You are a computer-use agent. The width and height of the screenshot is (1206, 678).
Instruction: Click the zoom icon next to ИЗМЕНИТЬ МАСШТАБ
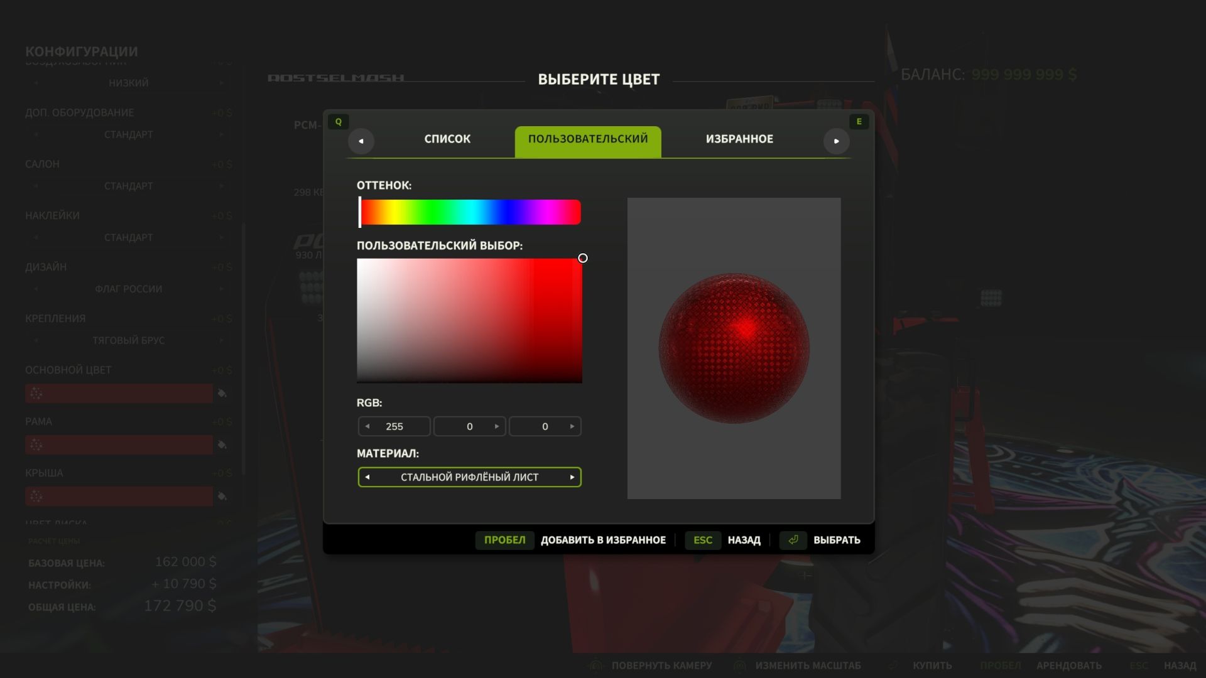point(740,664)
